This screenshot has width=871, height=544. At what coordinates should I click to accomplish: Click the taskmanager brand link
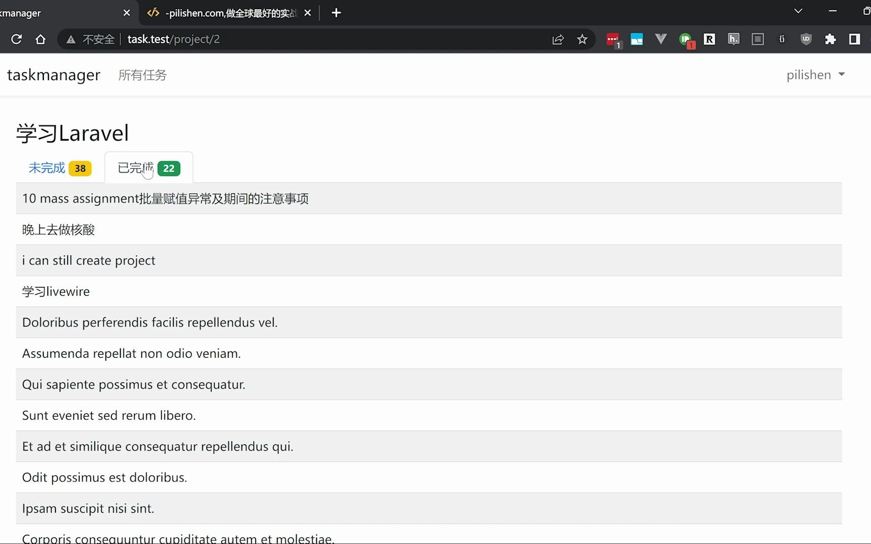pyautogui.click(x=54, y=75)
